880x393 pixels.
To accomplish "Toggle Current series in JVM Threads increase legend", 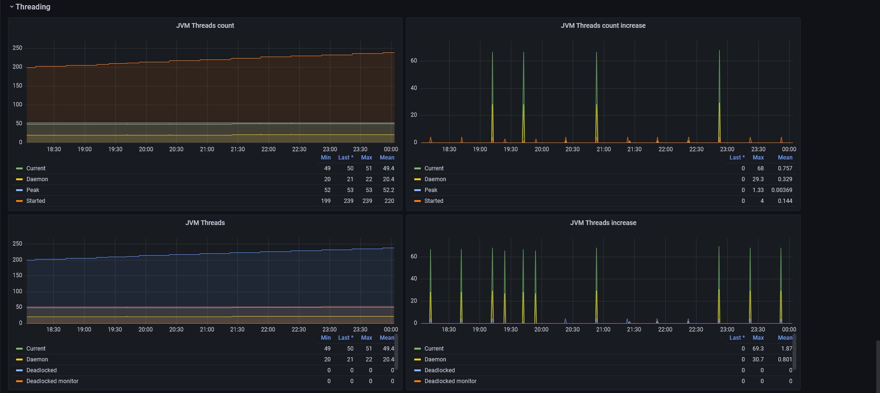I will pyautogui.click(x=434, y=349).
